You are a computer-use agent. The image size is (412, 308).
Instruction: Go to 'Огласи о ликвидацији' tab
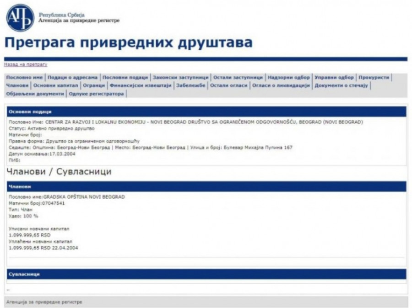(281, 85)
